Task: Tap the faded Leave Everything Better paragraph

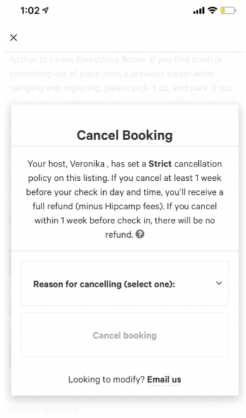Action: click(x=122, y=74)
